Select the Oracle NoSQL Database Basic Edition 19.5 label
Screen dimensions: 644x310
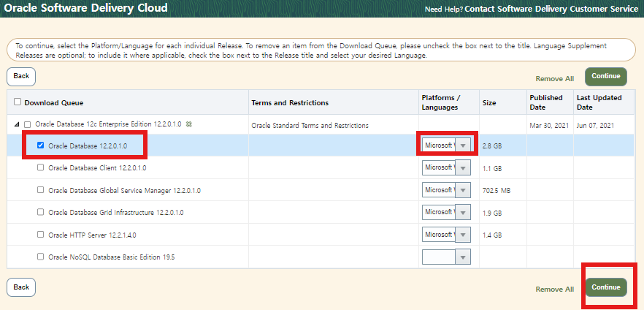[112, 257]
